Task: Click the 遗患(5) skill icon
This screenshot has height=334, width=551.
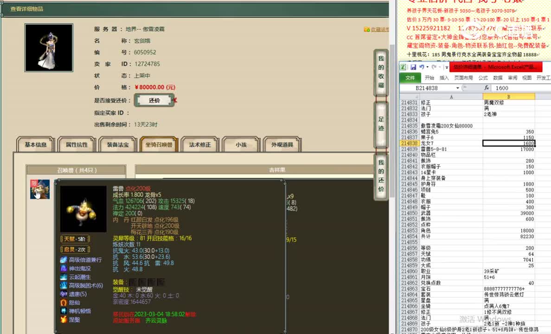Action: 64,294
